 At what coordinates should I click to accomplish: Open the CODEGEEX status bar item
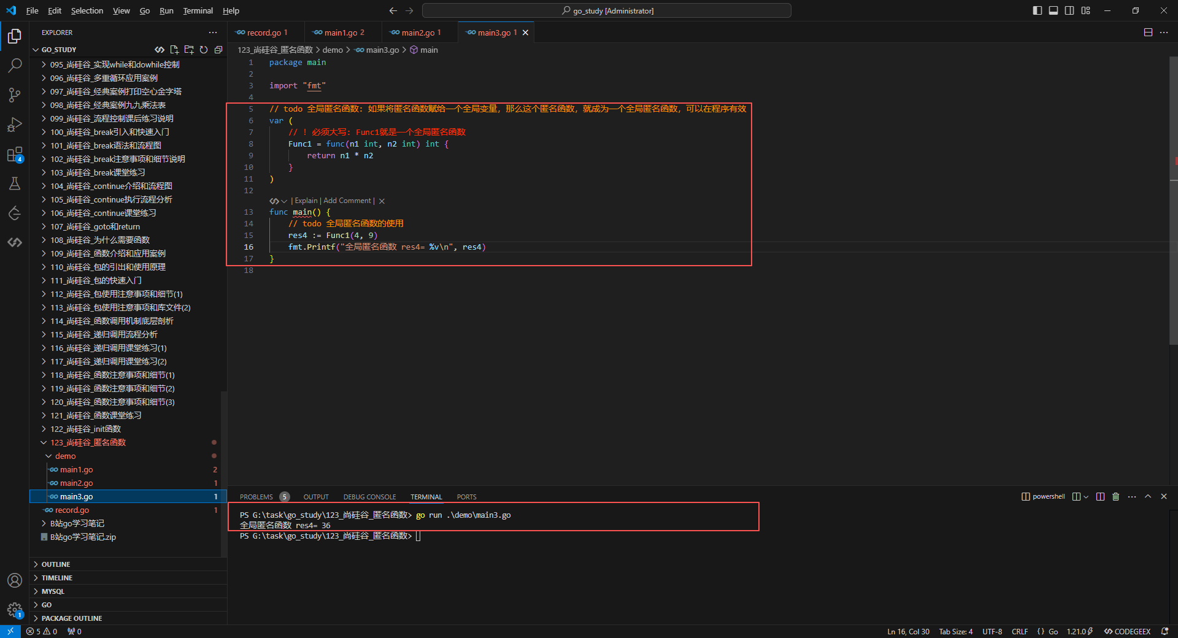(1127, 631)
